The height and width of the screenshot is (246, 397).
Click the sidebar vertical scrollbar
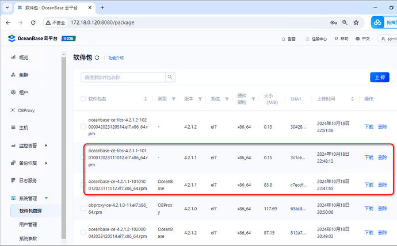pos(64,148)
